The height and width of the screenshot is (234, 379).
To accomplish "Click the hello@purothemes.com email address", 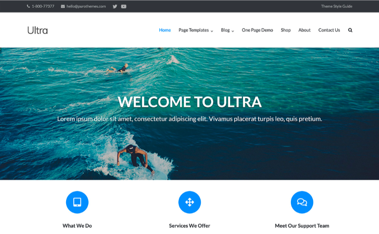I will click(86, 6).
